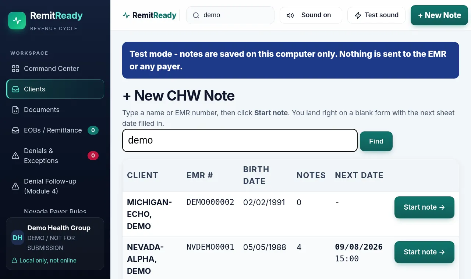Screen dimensions: 471x279
Task: Click next date 09/08/2026
Action: 359,247
